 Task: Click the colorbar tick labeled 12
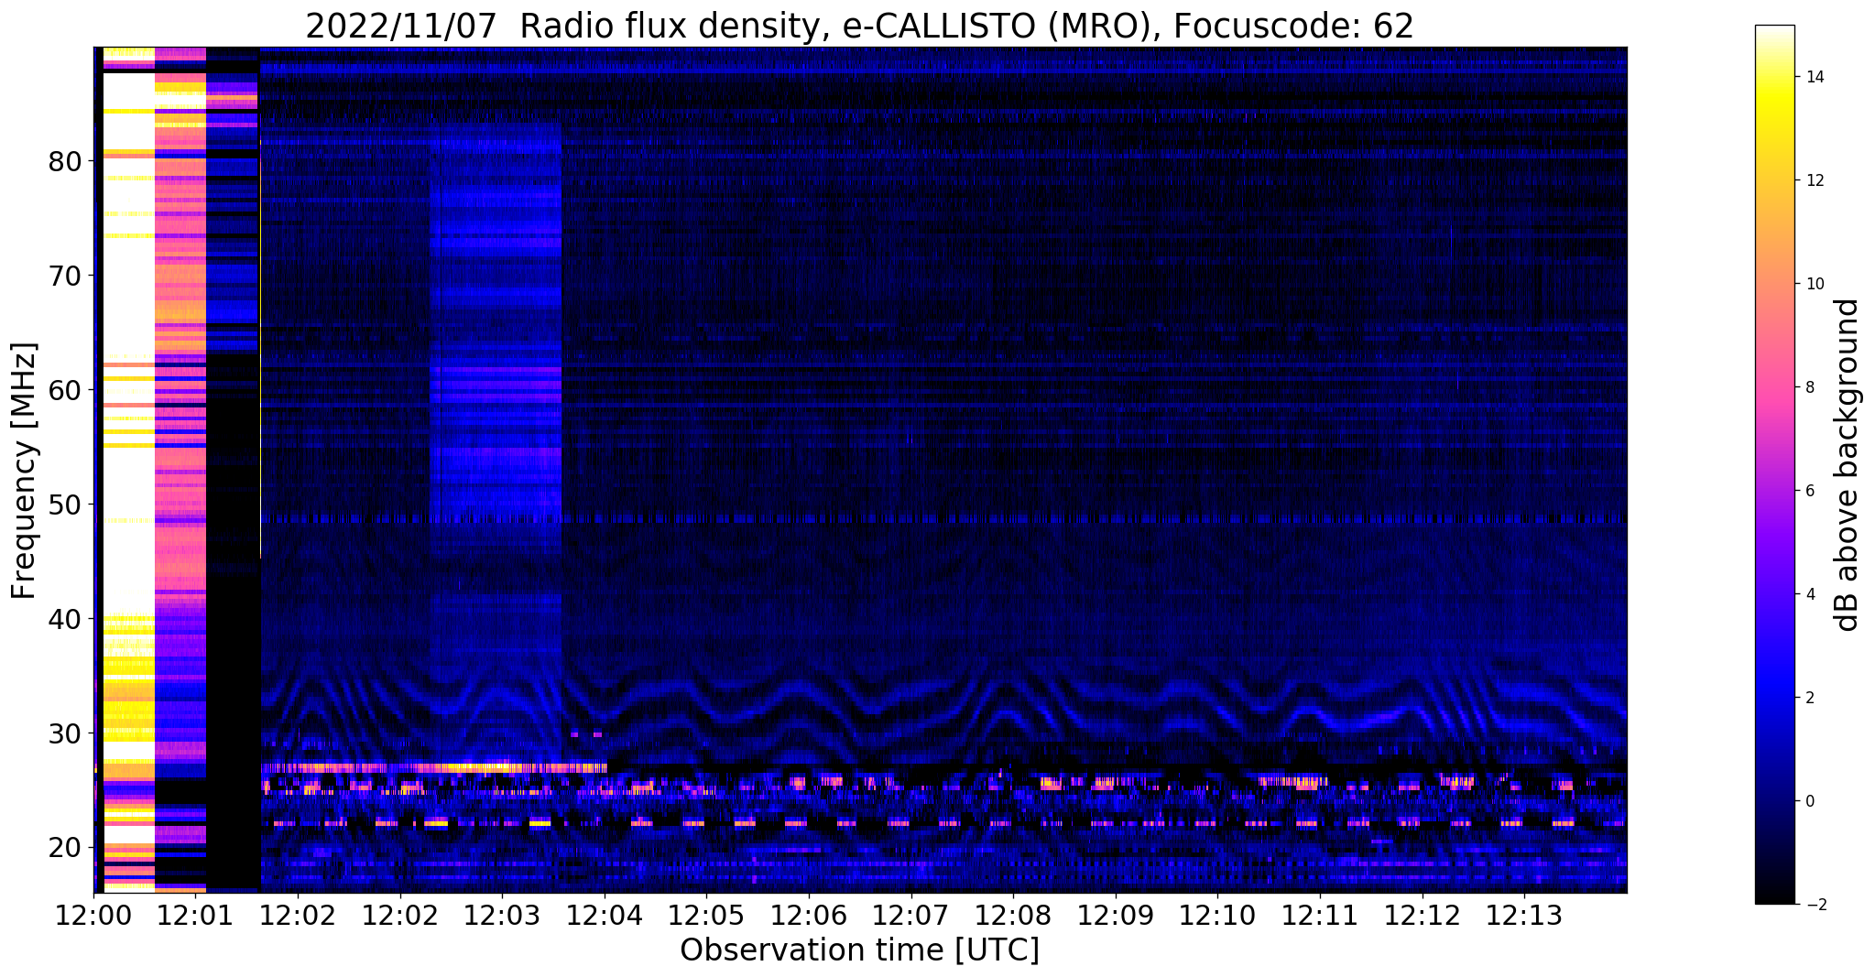point(1814,181)
